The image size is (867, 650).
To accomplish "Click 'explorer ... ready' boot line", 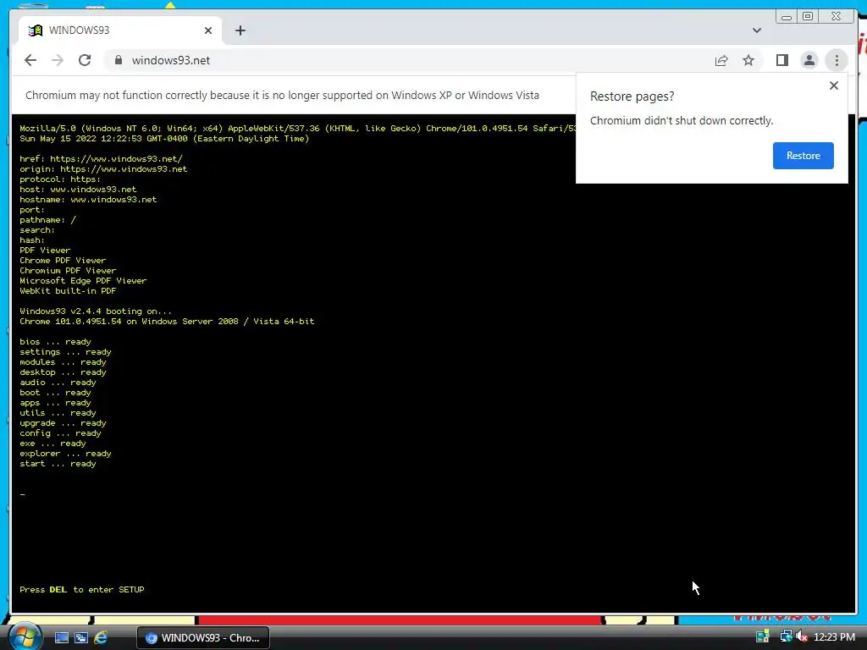I will click(65, 454).
